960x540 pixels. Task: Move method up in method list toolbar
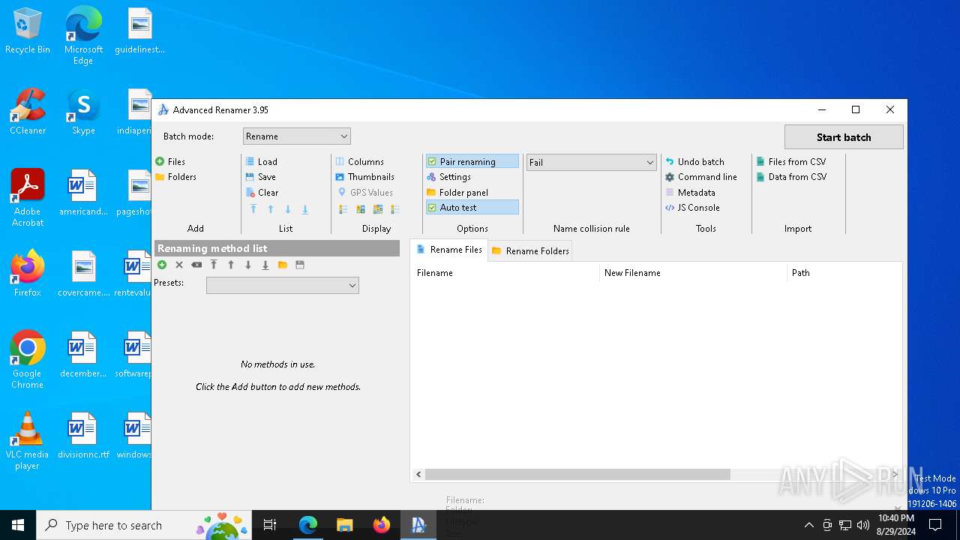[231, 265]
